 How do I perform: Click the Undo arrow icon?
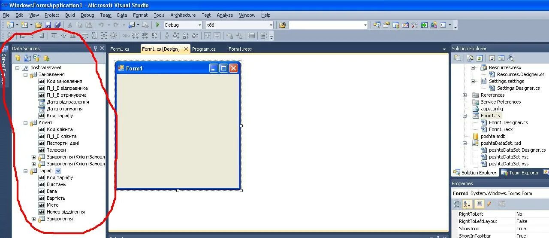(x=101, y=25)
